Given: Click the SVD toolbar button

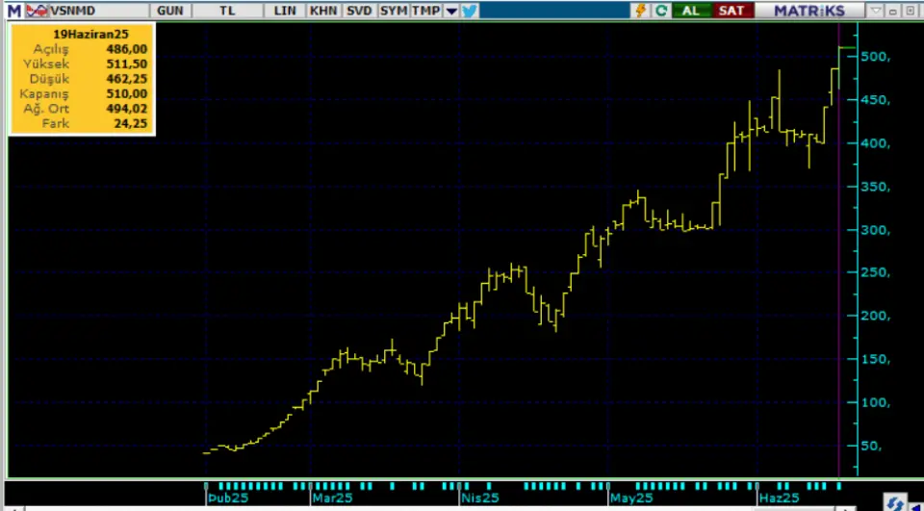Looking at the screenshot, I should tap(359, 11).
